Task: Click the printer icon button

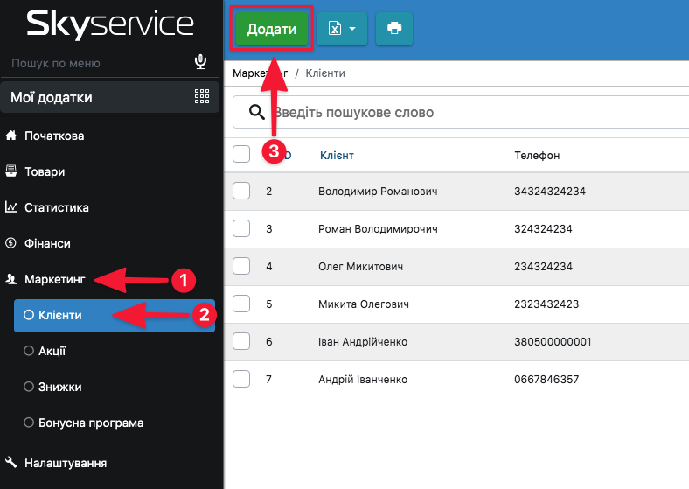Action: point(393,29)
